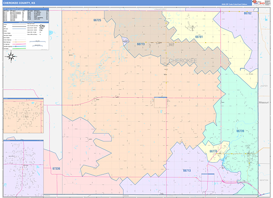
Task: Open the upper orange city inset map
Action: (24, 116)
